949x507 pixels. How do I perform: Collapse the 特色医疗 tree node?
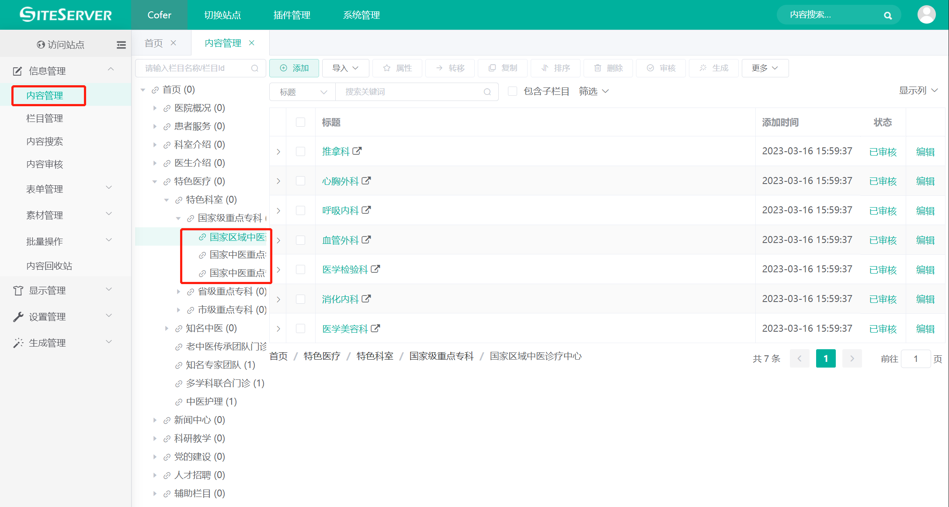pyautogui.click(x=155, y=181)
